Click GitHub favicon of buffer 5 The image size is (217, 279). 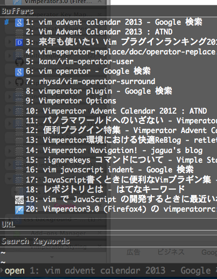[19, 62]
